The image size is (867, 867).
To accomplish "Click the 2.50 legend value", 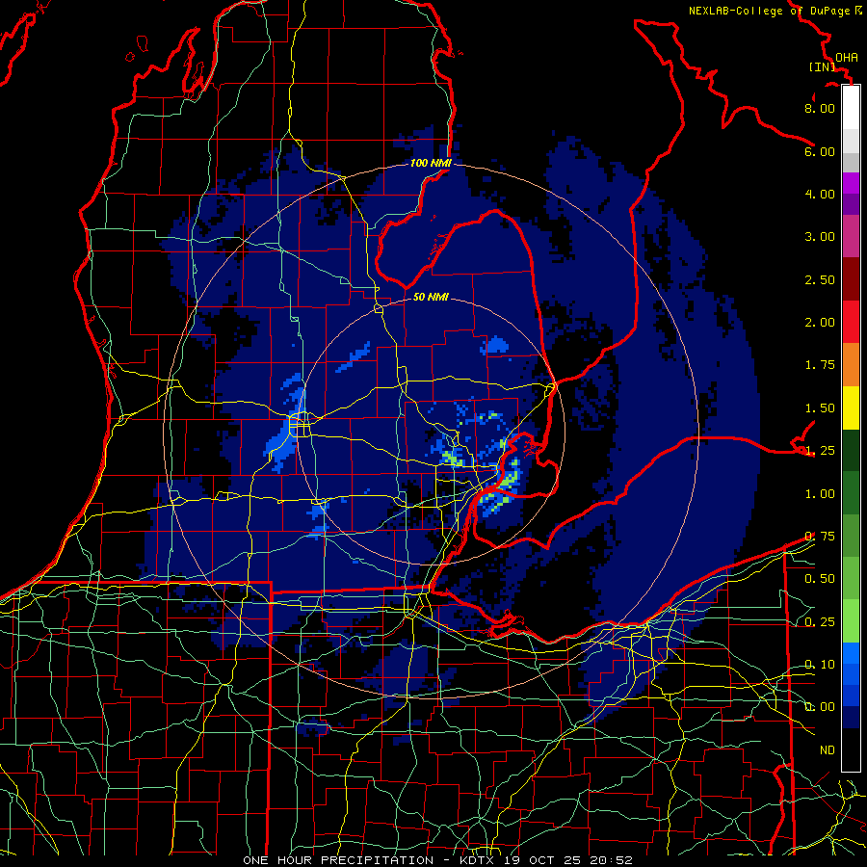I will tap(820, 279).
